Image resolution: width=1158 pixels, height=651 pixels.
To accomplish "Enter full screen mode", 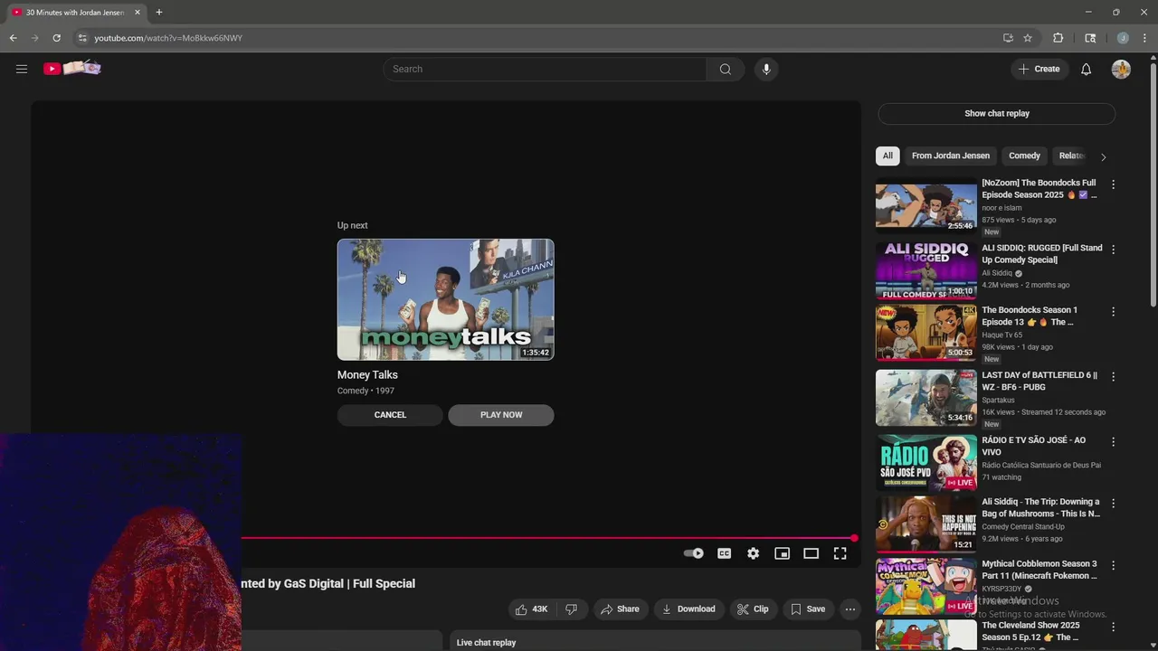I will click(x=840, y=553).
